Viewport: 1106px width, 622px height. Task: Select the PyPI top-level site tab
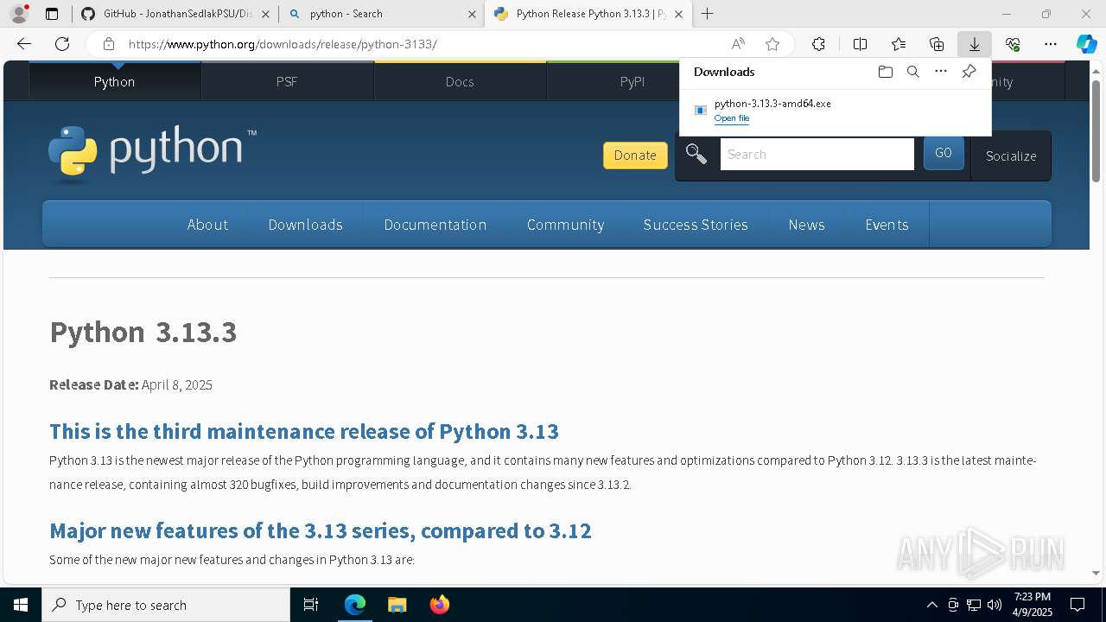click(x=632, y=81)
